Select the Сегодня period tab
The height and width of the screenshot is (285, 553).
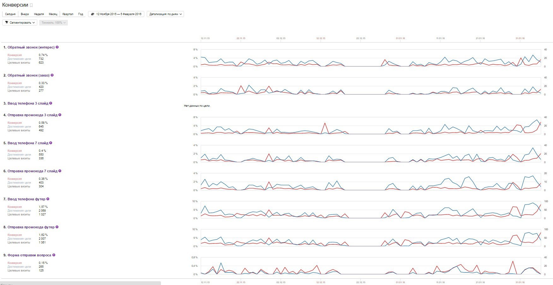(10, 14)
